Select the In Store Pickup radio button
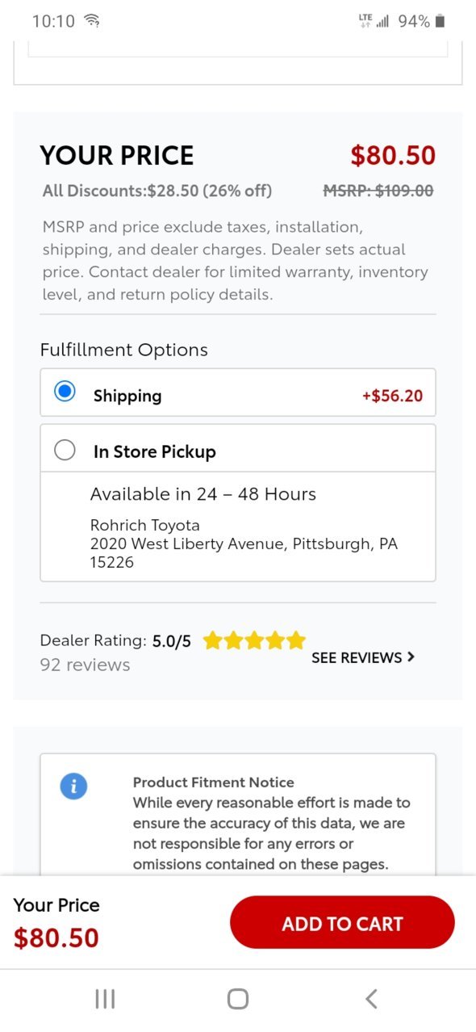The image size is (476, 1032). tap(65, 450)
